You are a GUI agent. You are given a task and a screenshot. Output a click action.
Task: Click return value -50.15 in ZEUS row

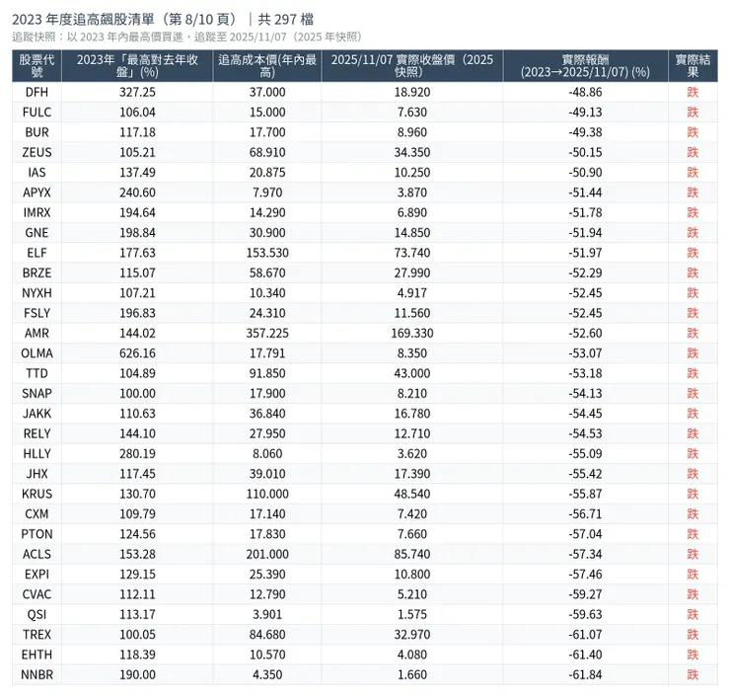point(585,152)
